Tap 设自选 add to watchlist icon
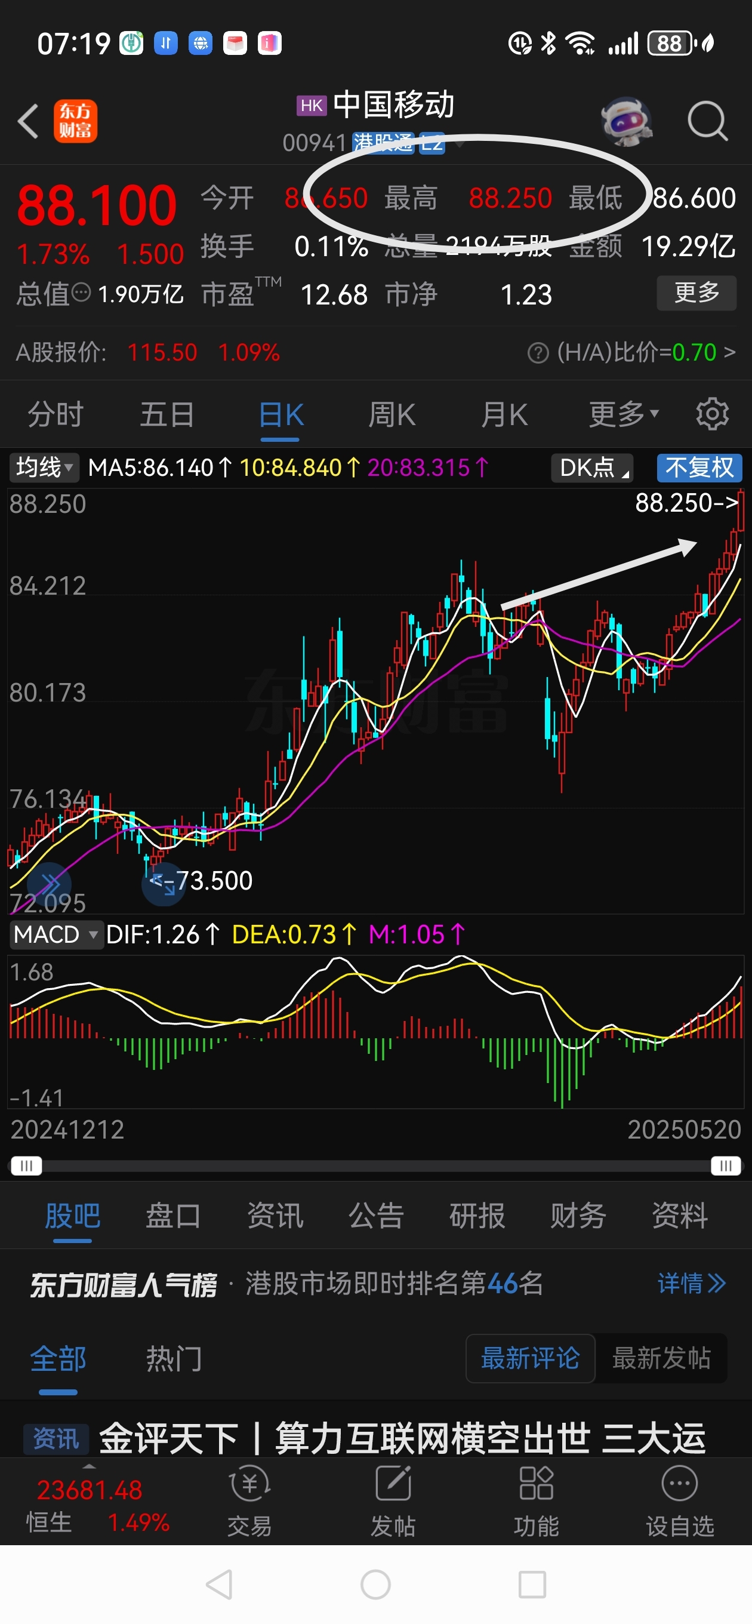This screenshot has height=1624, width=752. coord(680,1501)
